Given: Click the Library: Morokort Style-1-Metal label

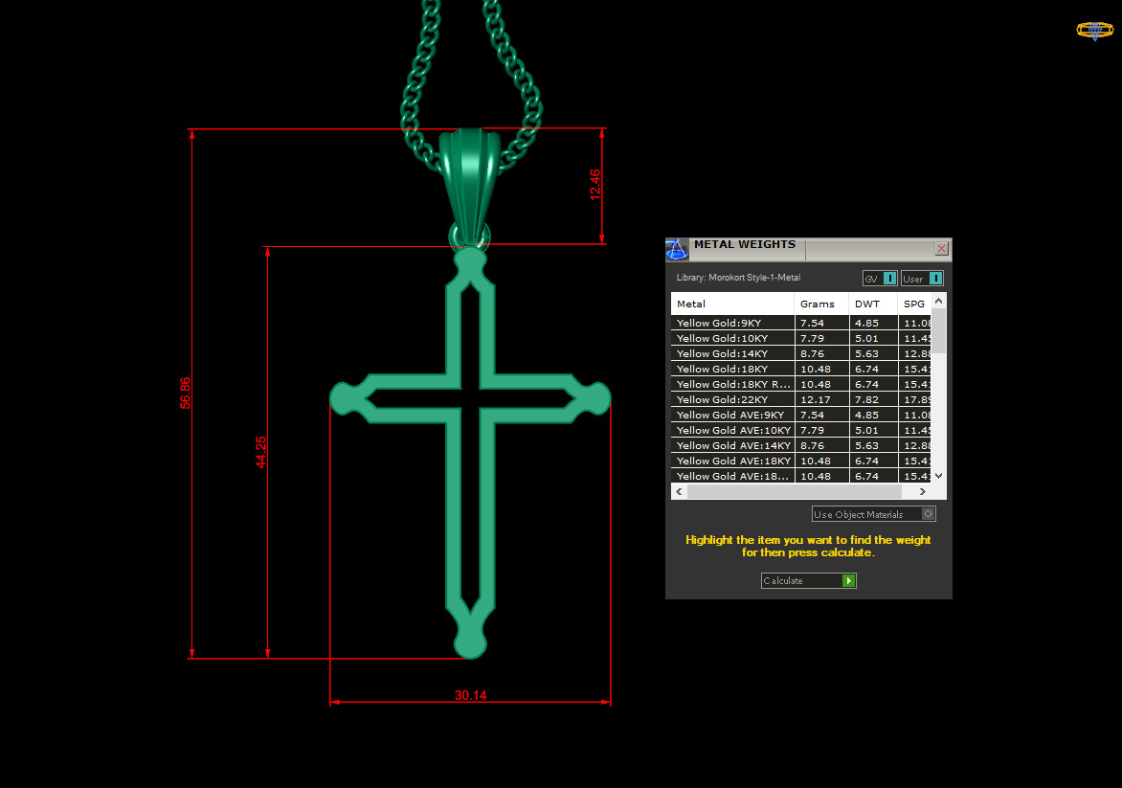Looking at the screenshot, I should tap(738, 278).
